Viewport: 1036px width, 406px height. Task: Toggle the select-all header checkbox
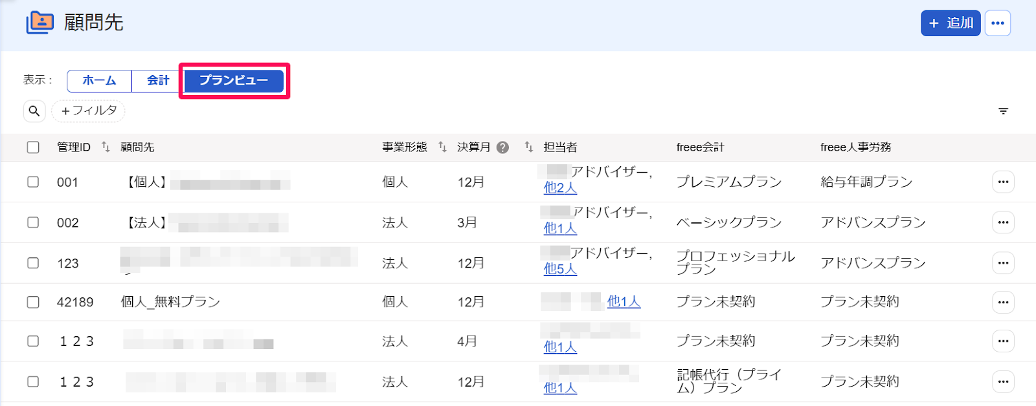pos(33,147)
